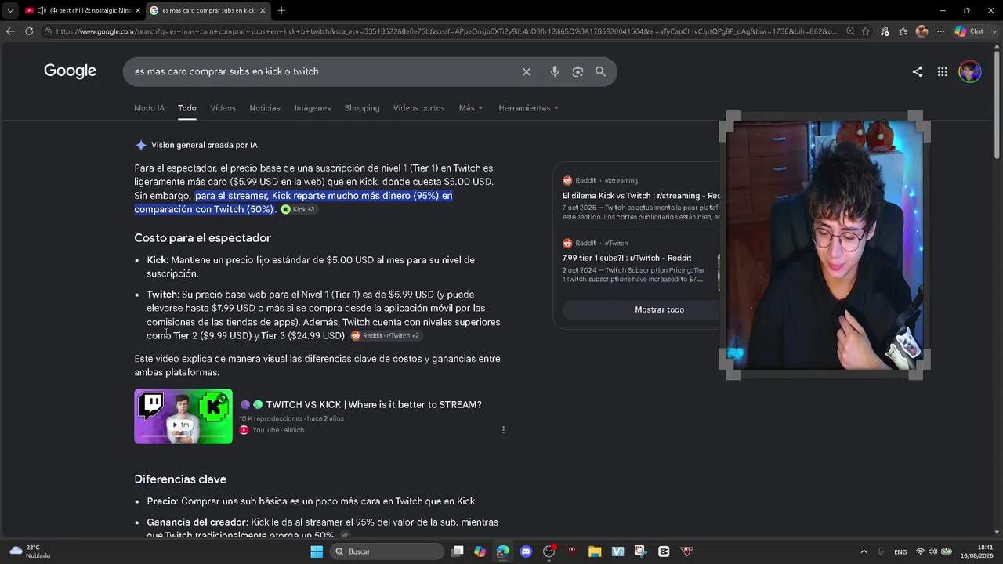The height and width of the screenshot is (564, 1003).
Task: Switch the ENG input language indicator
Action: click(x=900, y=551)
